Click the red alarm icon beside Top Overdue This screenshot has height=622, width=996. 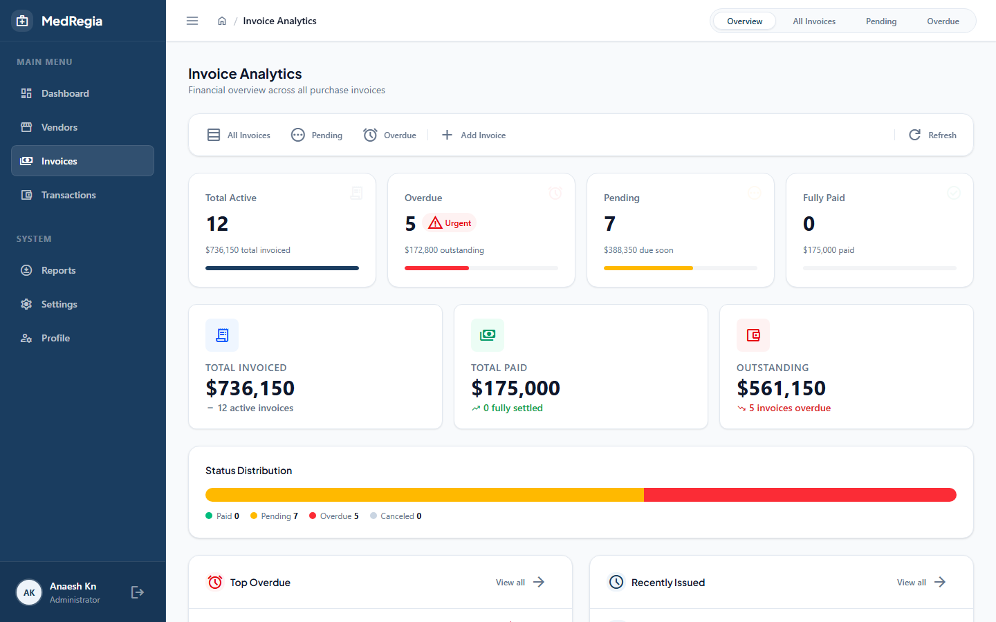[x=215, y=583]
